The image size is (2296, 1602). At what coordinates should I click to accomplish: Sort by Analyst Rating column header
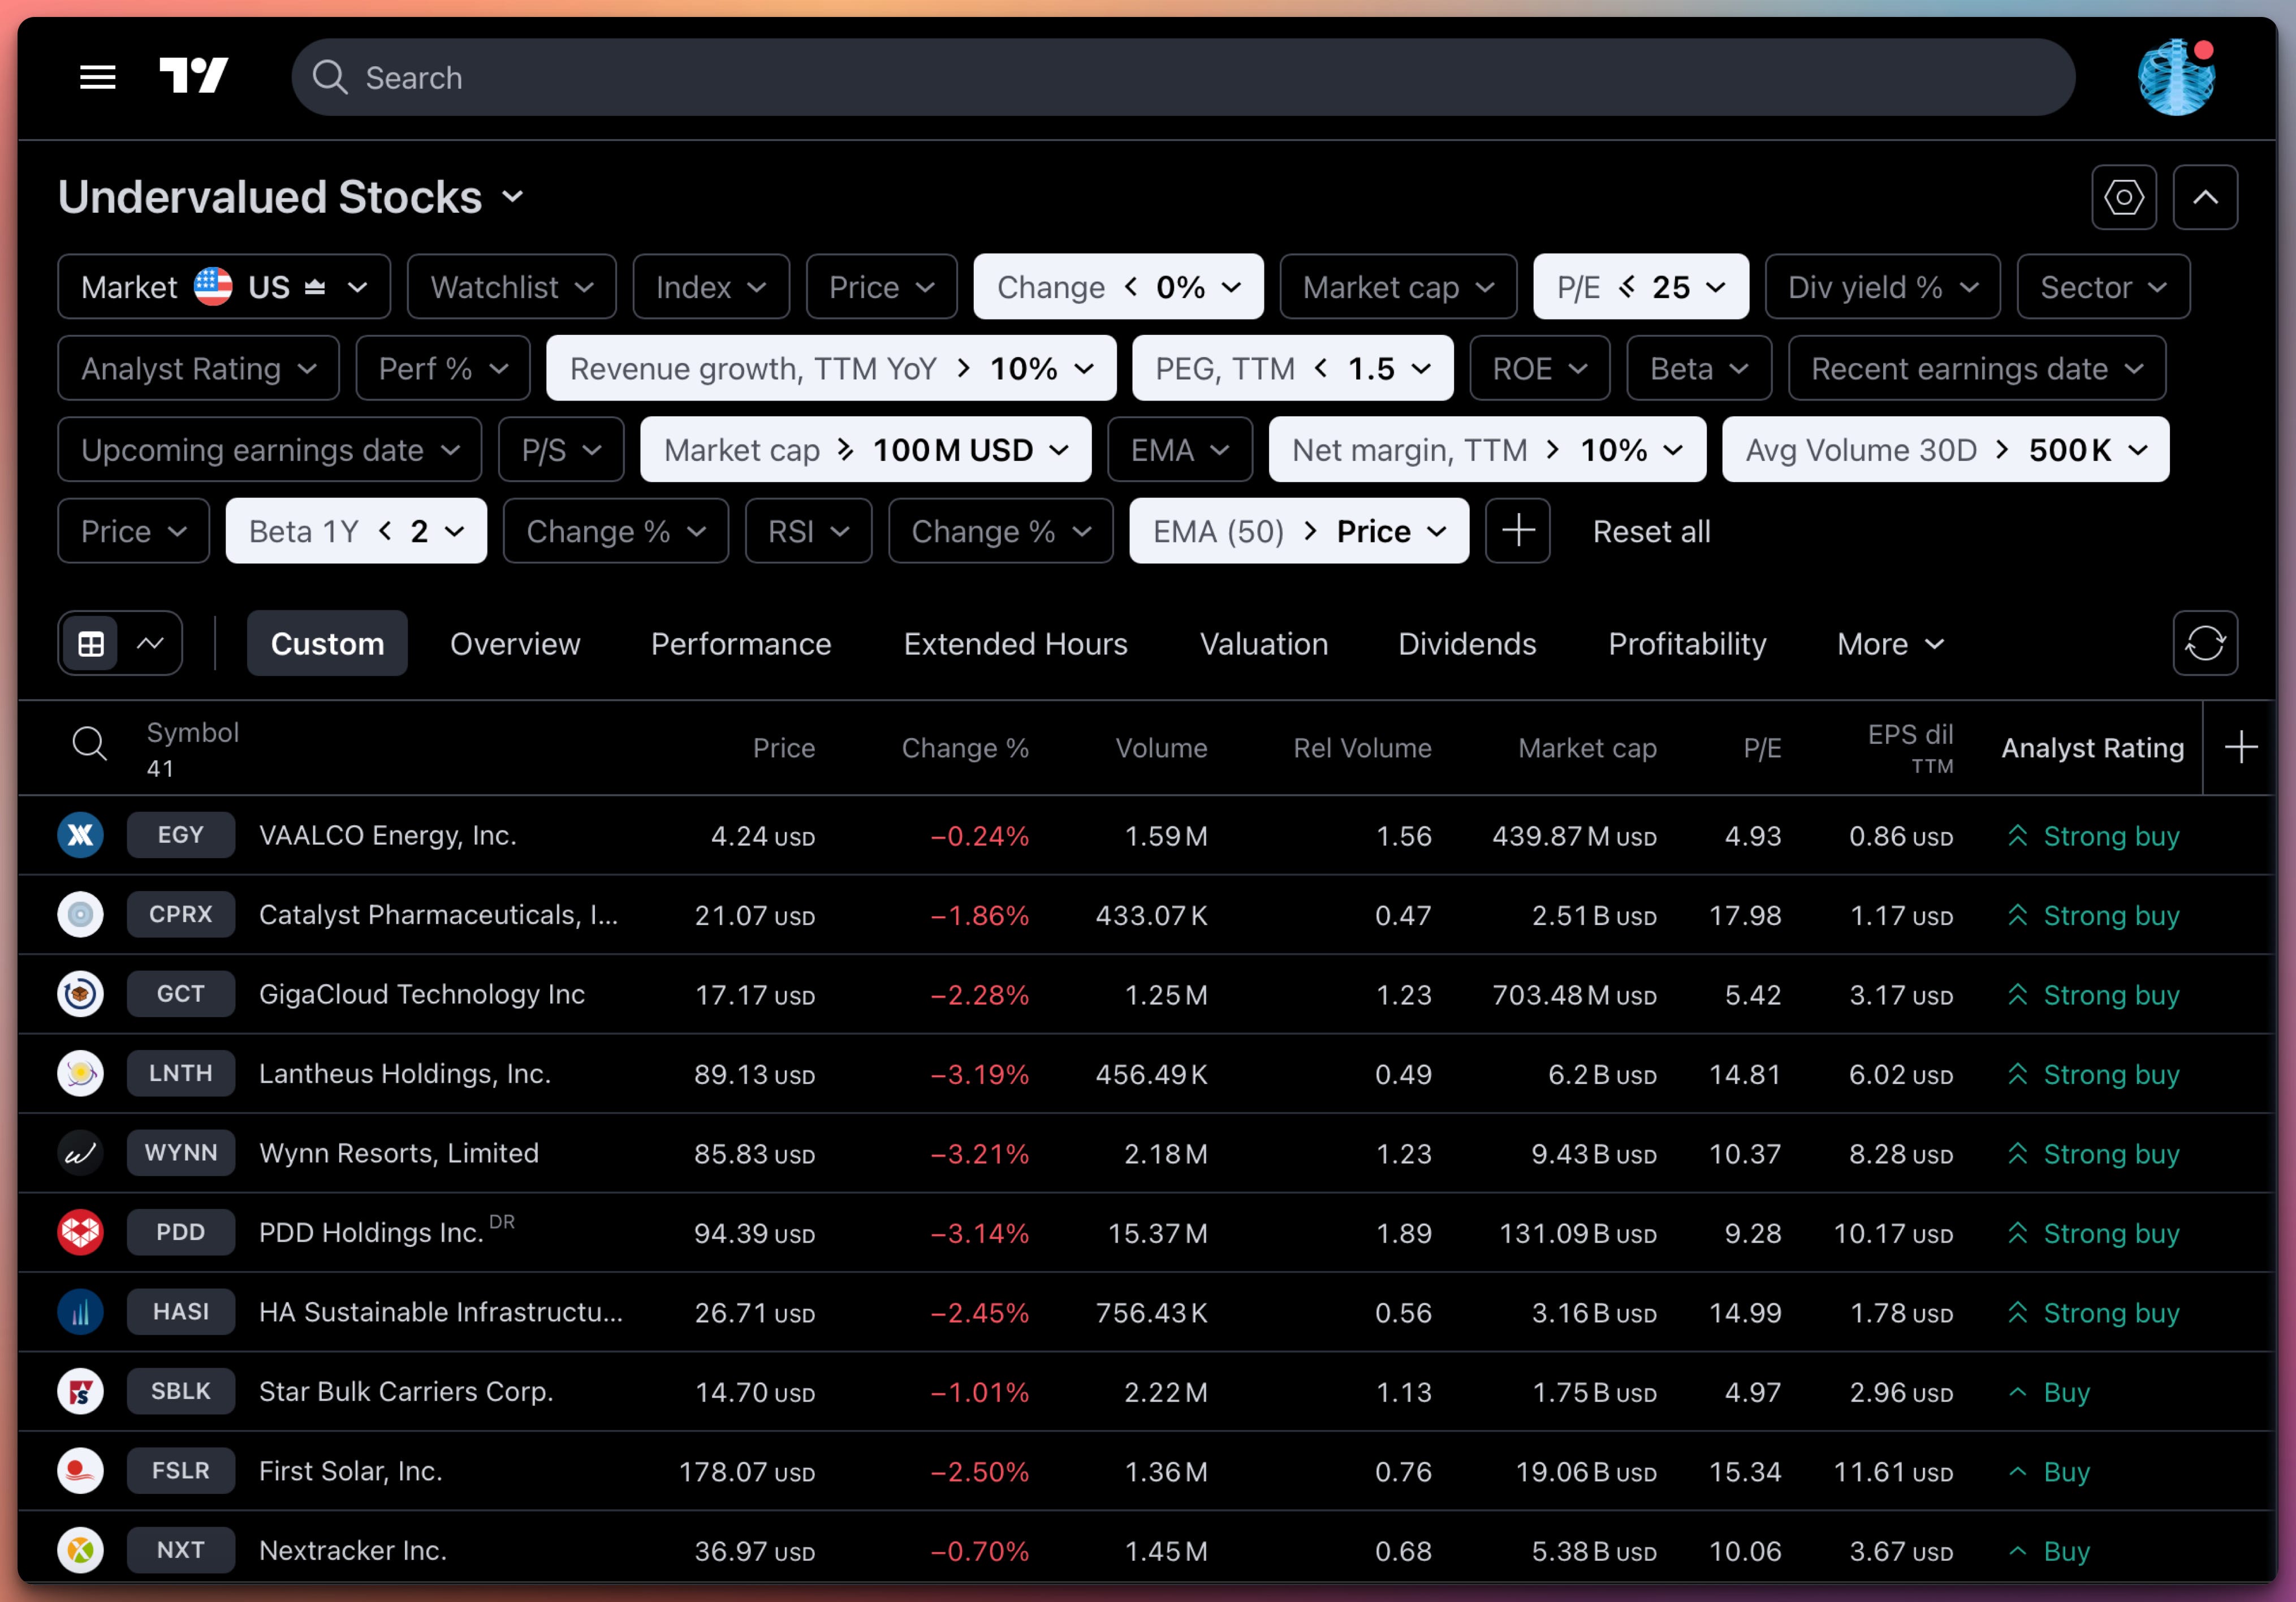coord(2092,747)
